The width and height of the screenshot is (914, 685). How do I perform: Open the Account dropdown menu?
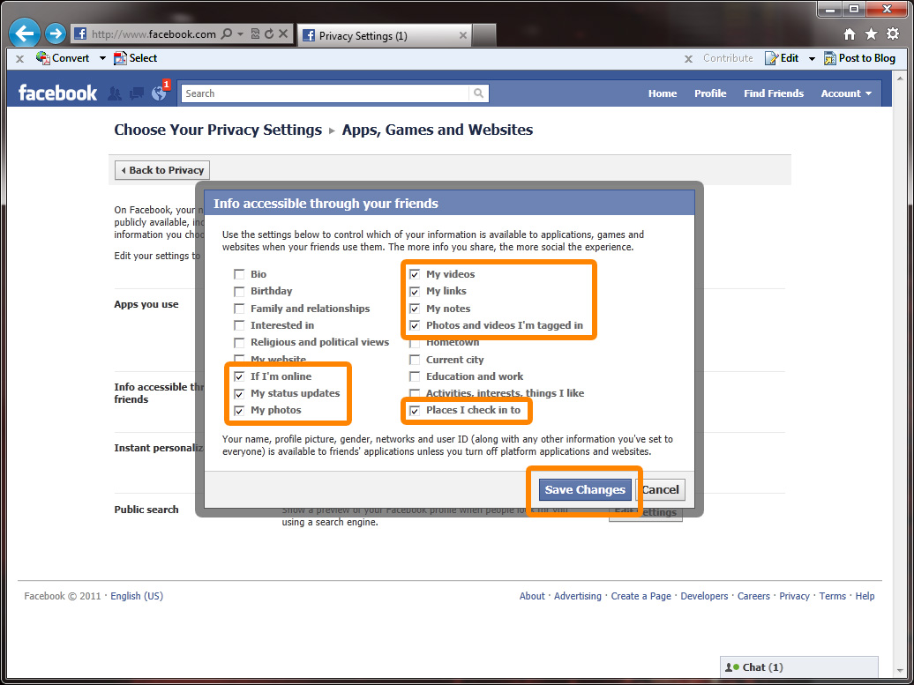(x=846, y=93)
